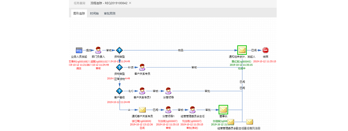The height and width of the screenshot is (131, 348).
Task: Click the 经营管理委员会主任 user icon
Action: pos(192,110)
